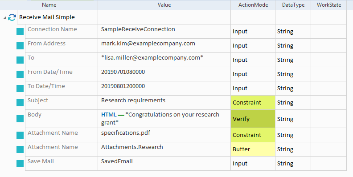Click the teal icon beside From Address
This screenshot has width=353, height=177.
click(20, 46)
